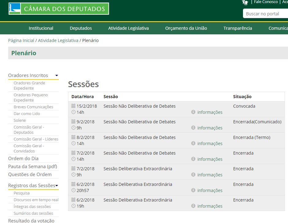This screenshot has height=223, width=288.
Task: Open the Solene sidebar item
Action: pyautogui.click(x=20, y=121)
